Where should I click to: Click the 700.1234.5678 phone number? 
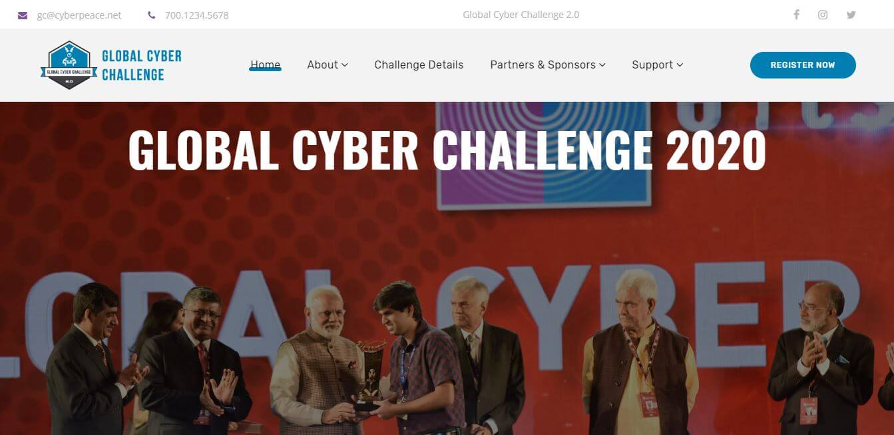coord(196,15)
